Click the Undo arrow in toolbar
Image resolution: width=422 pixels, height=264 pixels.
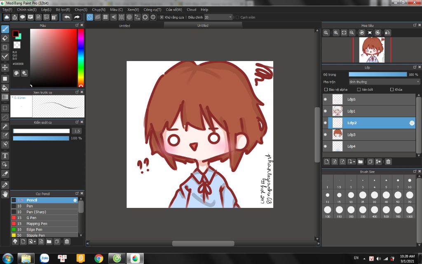[x=67, y=17]
